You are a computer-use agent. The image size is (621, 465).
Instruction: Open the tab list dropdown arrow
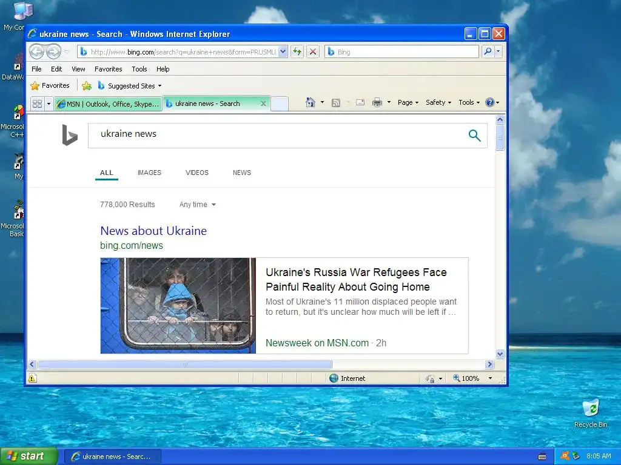click(49, 104)
